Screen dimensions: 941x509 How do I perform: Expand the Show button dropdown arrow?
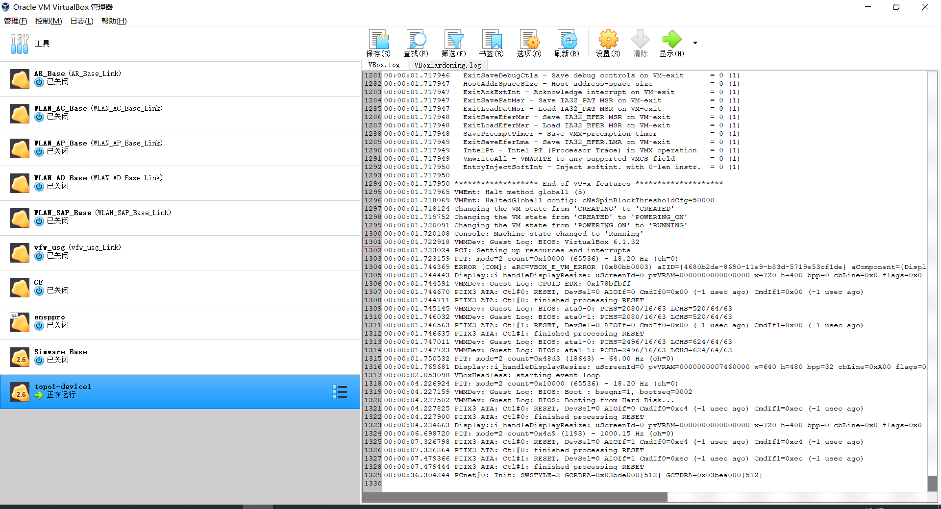[695, 43]
